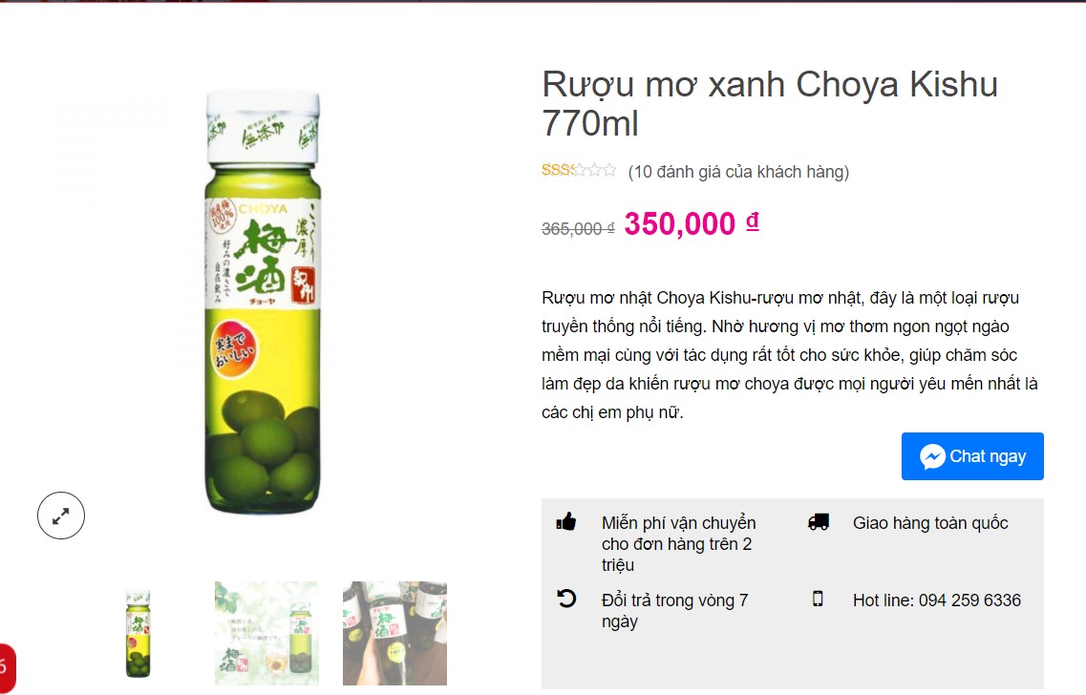
Task: Click the crossed-out price 365,000 đ
Action: click(x=578, y=228)
